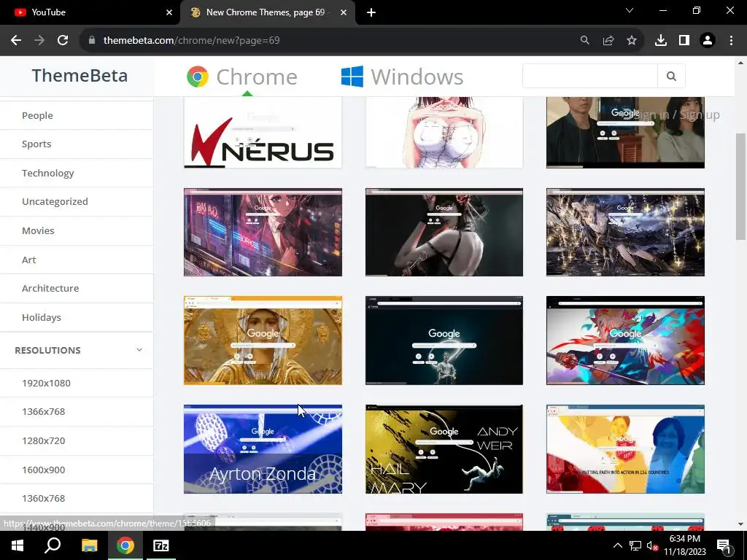
Task: Collapse the RESOLUTIONS section chevron
Action: 139,350
